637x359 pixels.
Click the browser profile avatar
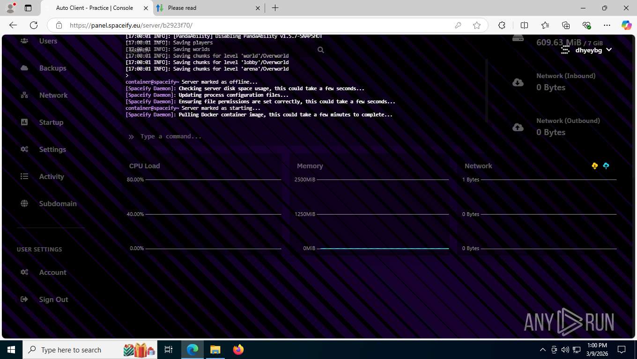[10, 8]
